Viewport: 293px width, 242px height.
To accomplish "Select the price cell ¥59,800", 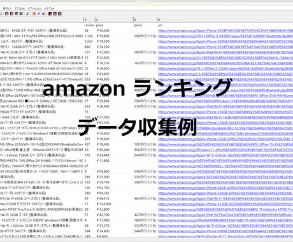I will click(103, 171).
